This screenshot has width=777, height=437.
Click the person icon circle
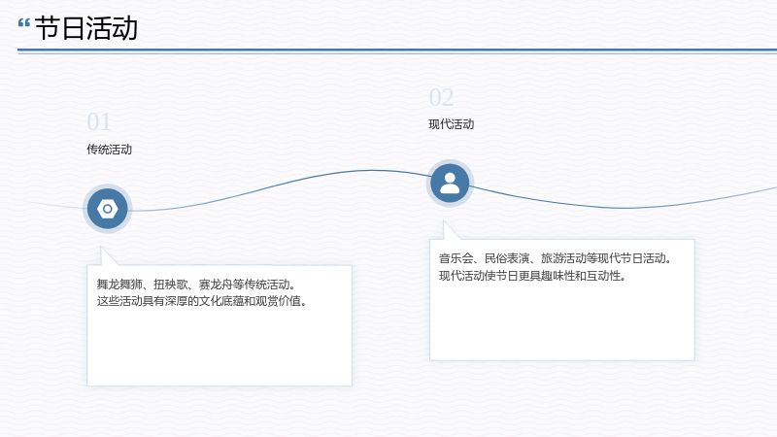pyautogui.click(x=450, y=184)
